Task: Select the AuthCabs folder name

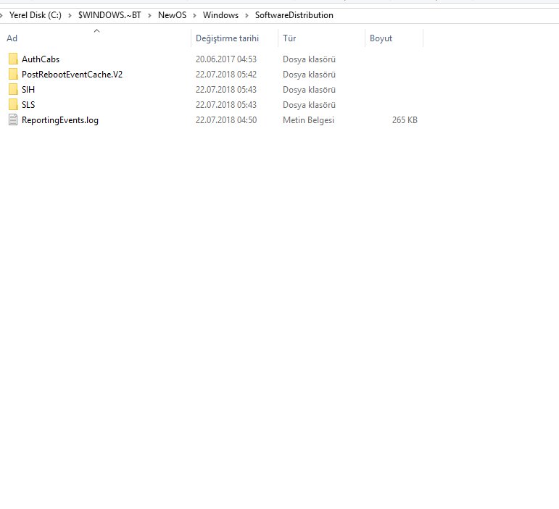Action: (x=41, y=59)
